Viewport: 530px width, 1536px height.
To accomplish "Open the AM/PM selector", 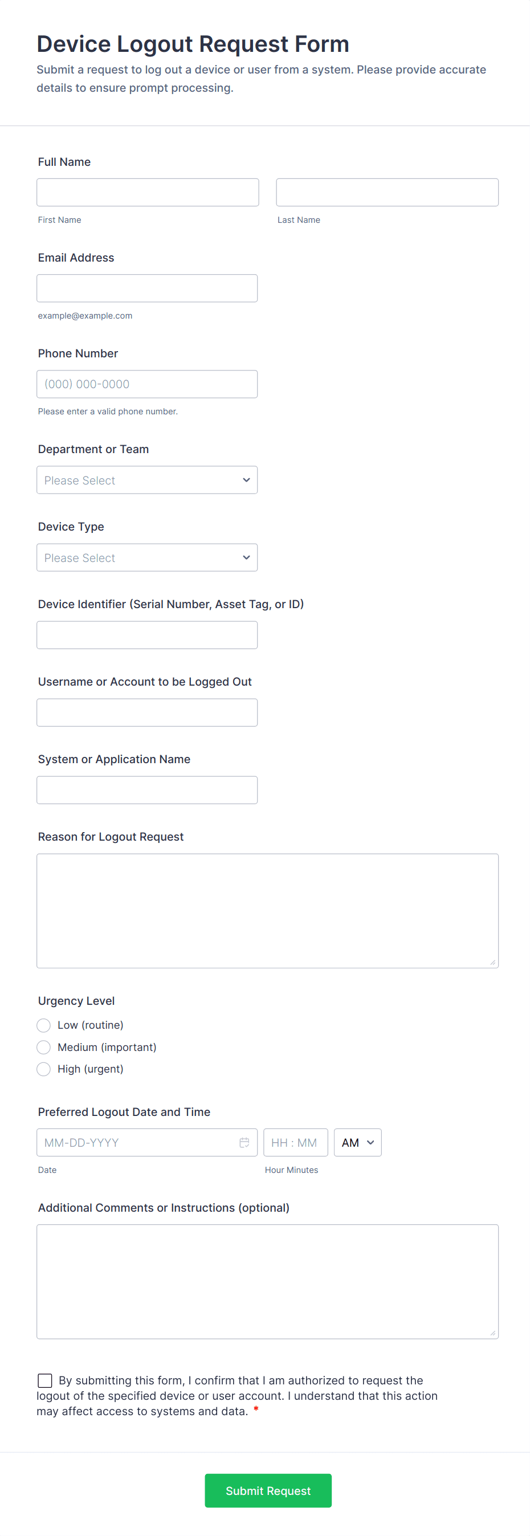I will click(357, 1142).
